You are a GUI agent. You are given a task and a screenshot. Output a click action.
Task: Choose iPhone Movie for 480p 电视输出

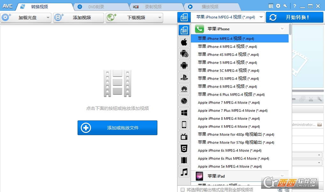point(240,134)
